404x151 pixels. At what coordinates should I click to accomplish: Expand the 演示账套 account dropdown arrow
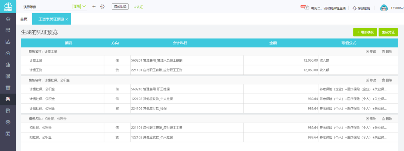84,7
